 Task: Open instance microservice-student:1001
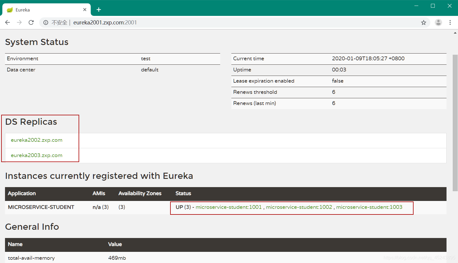pyautogui.click(x=229, y=207)
